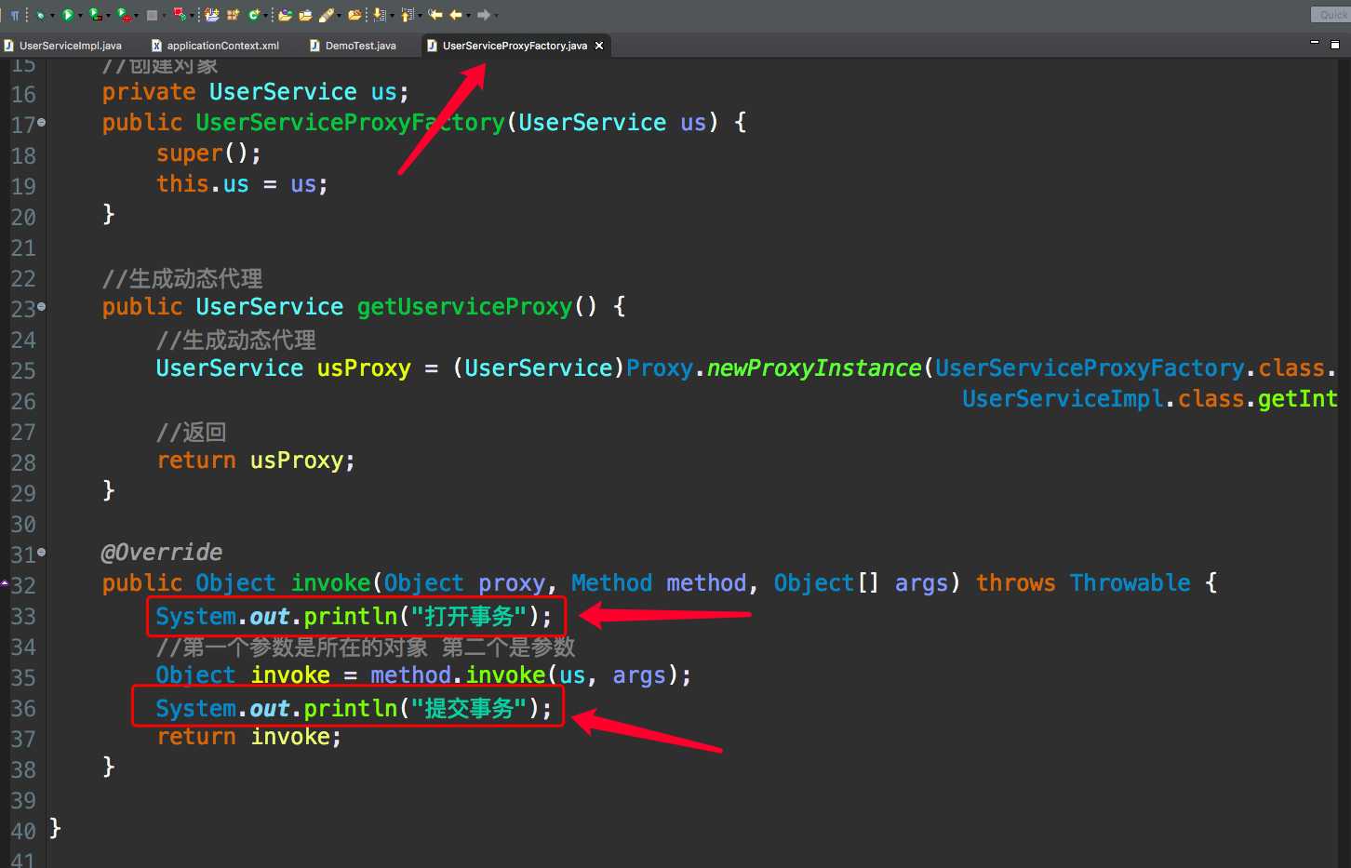Minimize the editor area
This screenshot has width=1351, height=868.
(x=1315, y=43)
